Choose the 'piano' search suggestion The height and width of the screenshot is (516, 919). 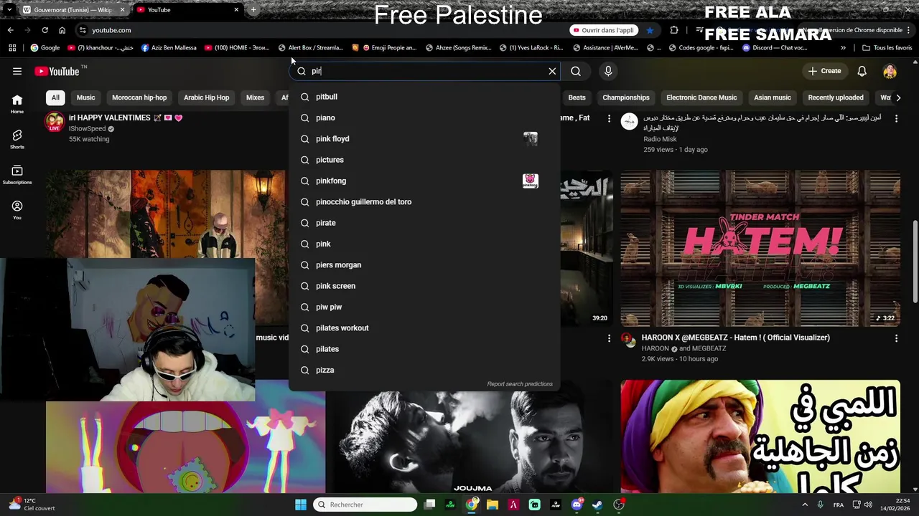click(424, 118)
